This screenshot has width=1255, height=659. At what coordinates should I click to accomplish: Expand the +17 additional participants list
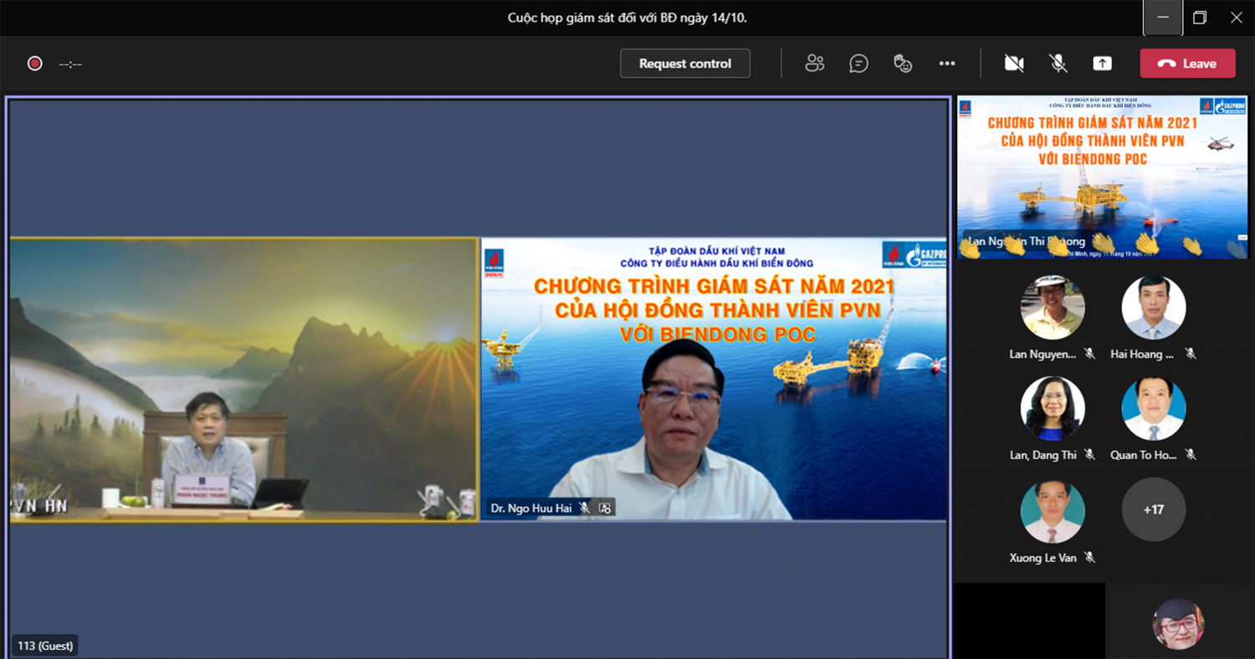1153,509
